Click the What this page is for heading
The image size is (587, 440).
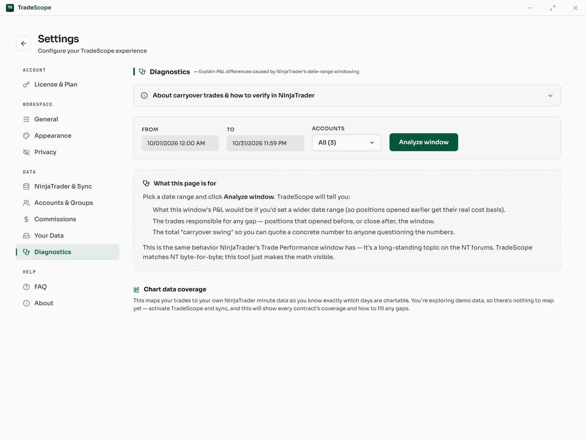185,183
